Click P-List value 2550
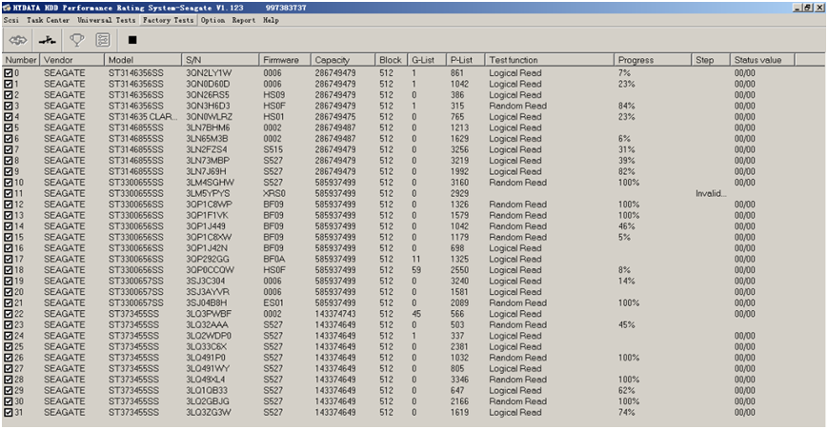The image size is (828, 429). coord(459,270)
